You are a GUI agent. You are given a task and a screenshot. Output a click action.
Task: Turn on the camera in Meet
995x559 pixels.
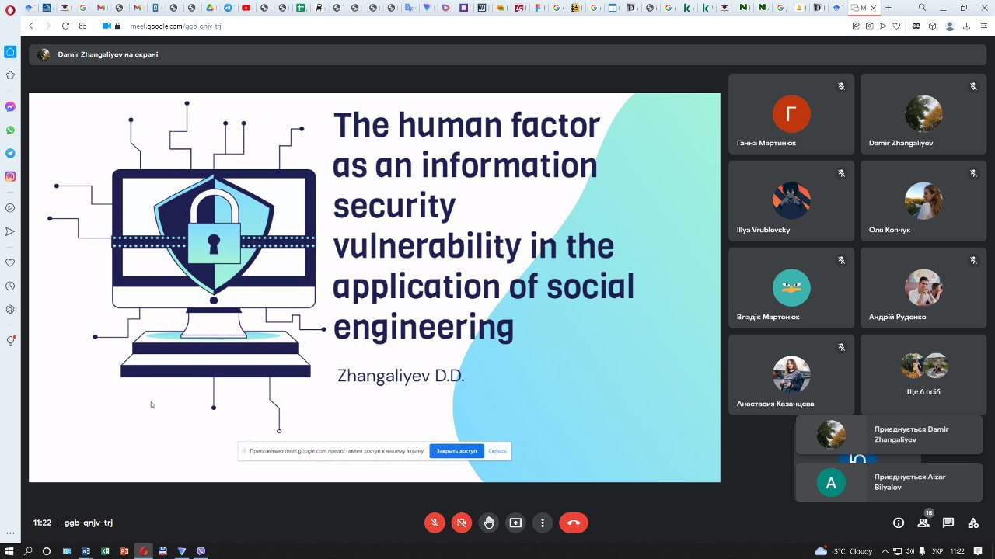point(461,523)
